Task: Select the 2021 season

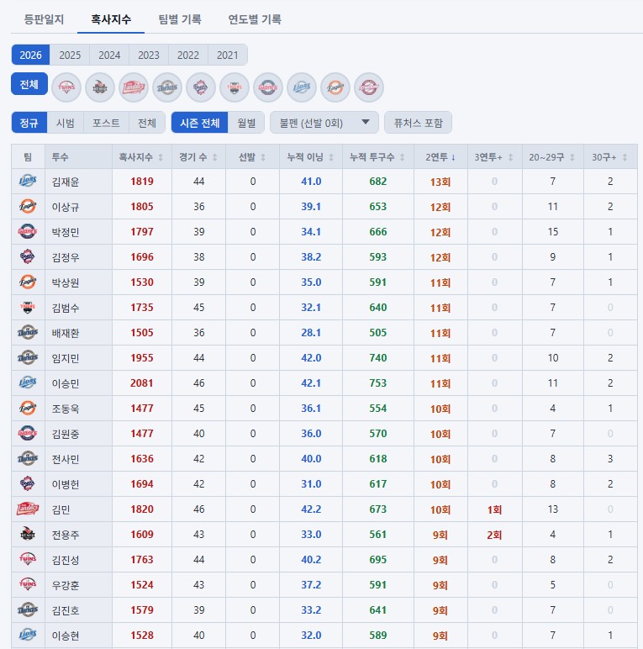Action: coord(227,55)
